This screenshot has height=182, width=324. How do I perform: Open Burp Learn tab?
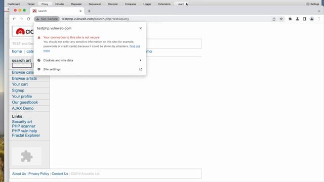tap(181, 4)
